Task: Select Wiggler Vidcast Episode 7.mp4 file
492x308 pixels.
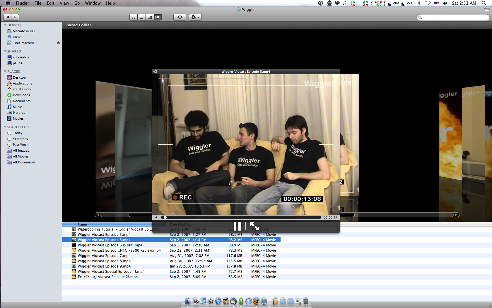Action: coord(104,256)
